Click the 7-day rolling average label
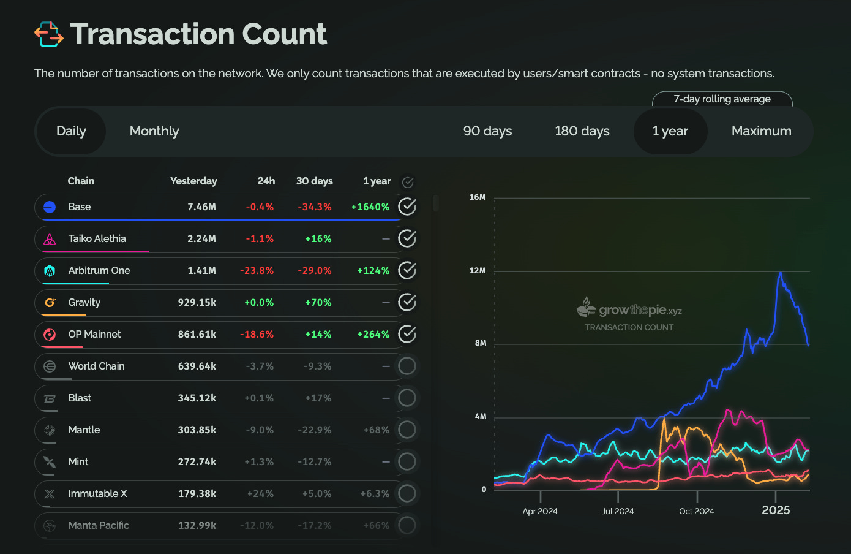Image resolution: width=851 pixels, height=554 pixels. point(722,99)
